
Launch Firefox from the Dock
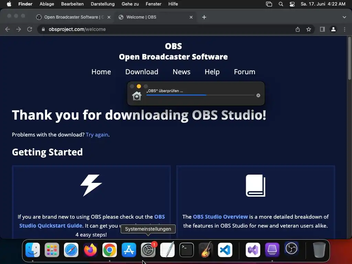click(x=90, y=250)
